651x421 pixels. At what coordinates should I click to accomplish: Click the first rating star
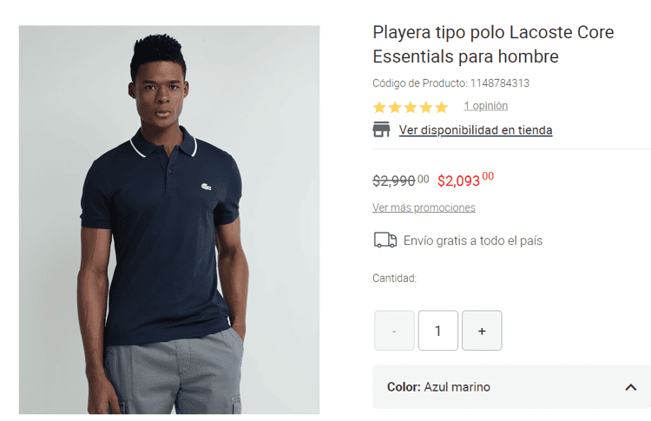tap(379, 108)
